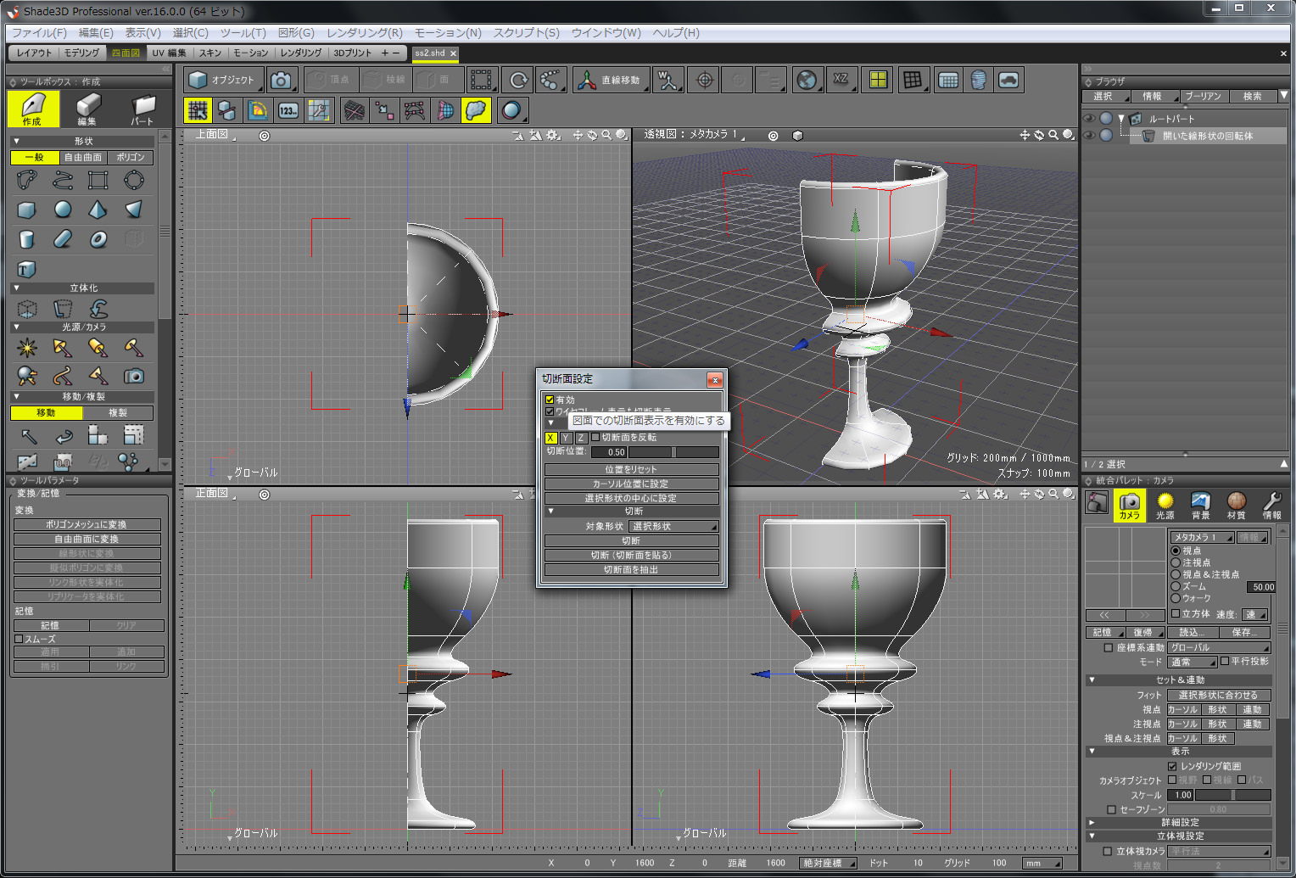Collapse the セット＆連動 section

(x=1092, y=680)
